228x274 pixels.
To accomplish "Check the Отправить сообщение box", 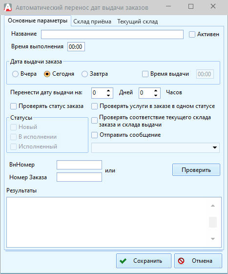I will (x=94, y=135).
